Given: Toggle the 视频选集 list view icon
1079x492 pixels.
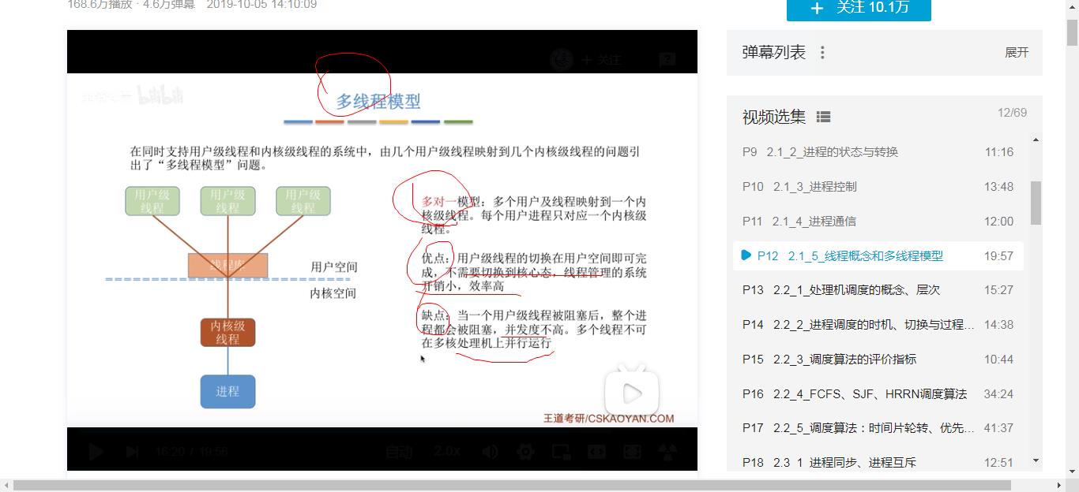Looking at the screenshot, I should pos(823,117).
